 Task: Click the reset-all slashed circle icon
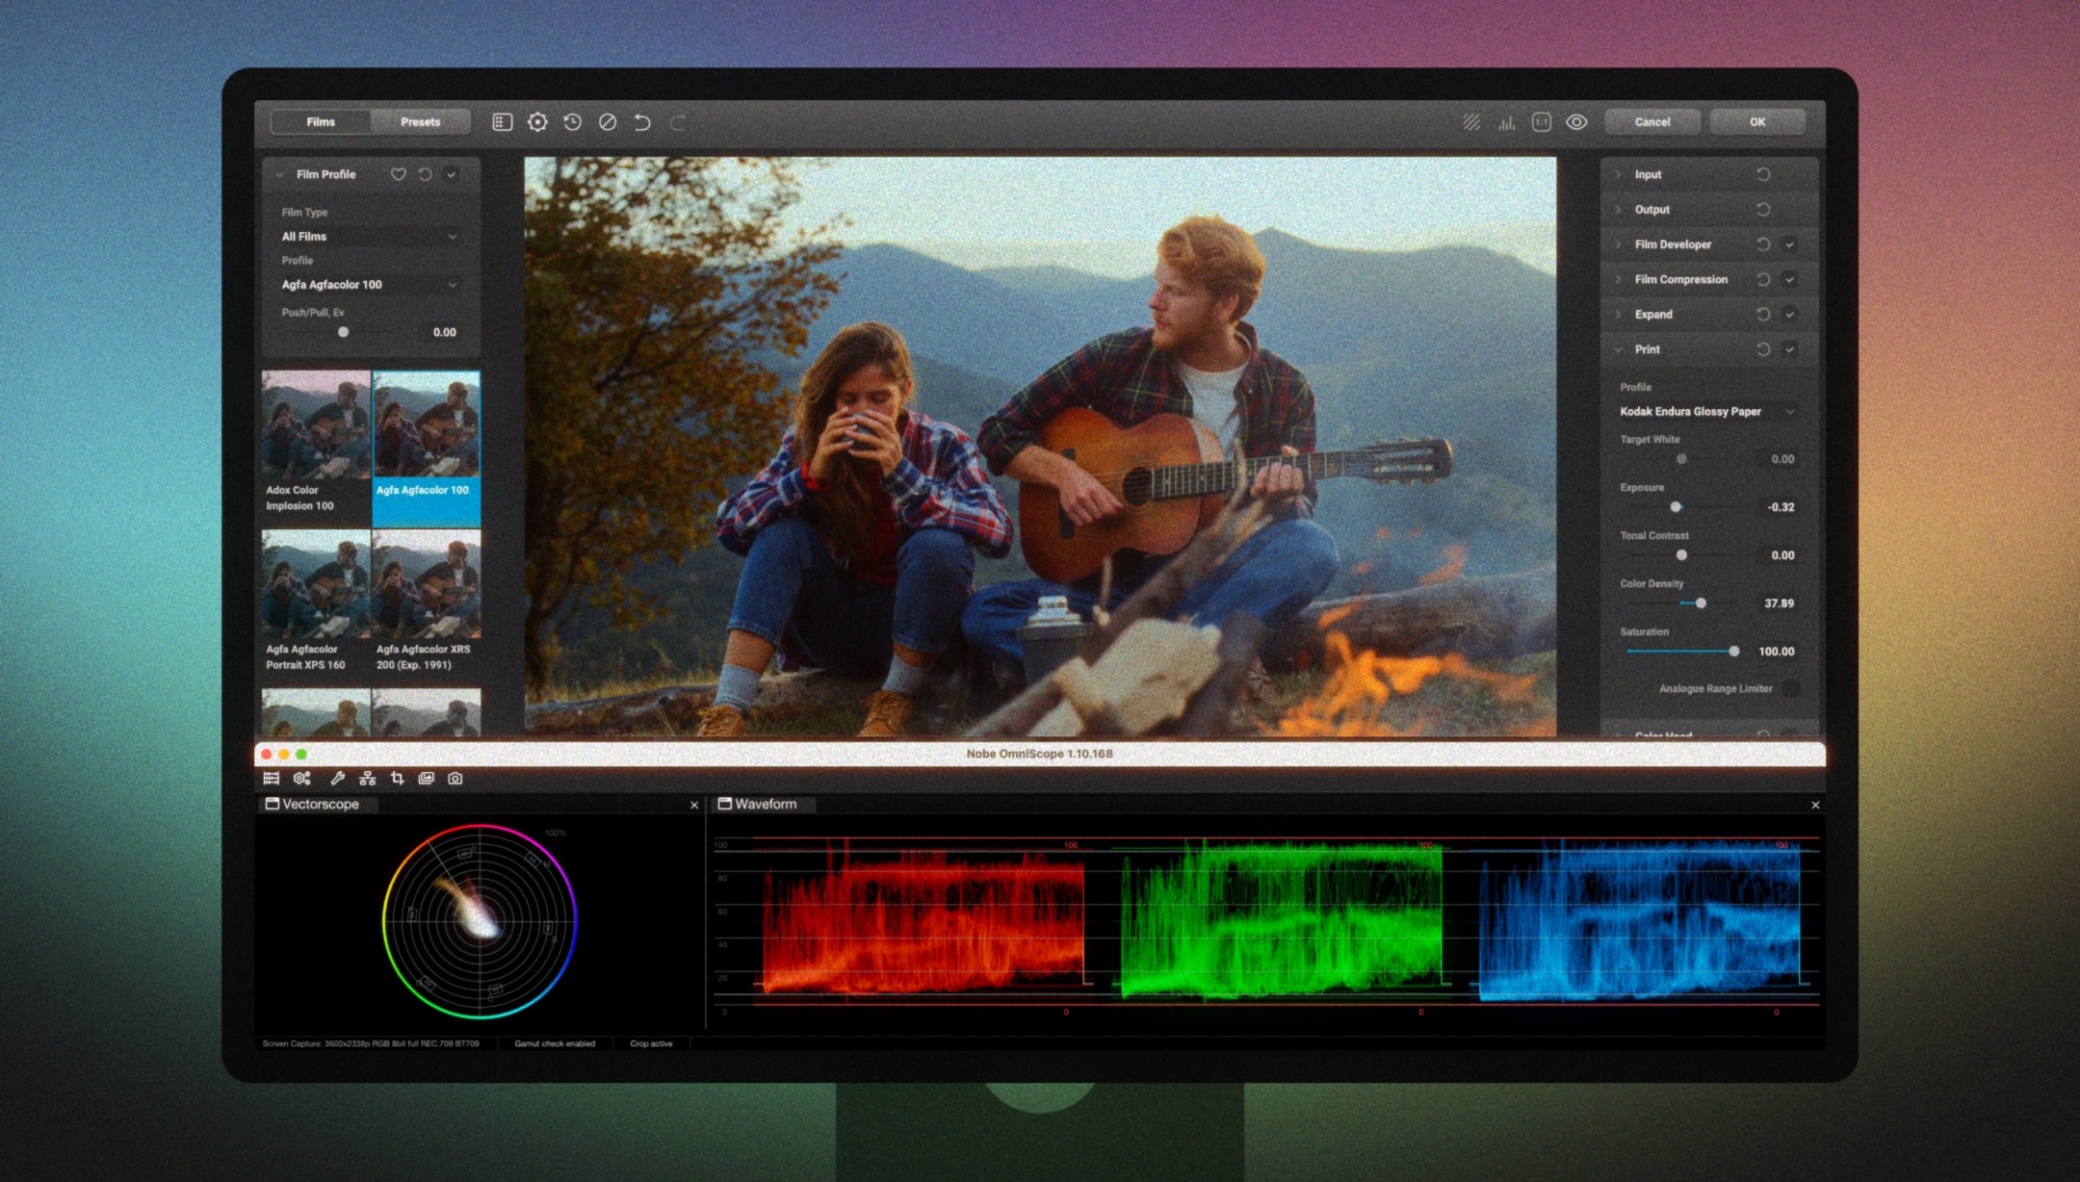pyautogui.click(x=608, y=122)
